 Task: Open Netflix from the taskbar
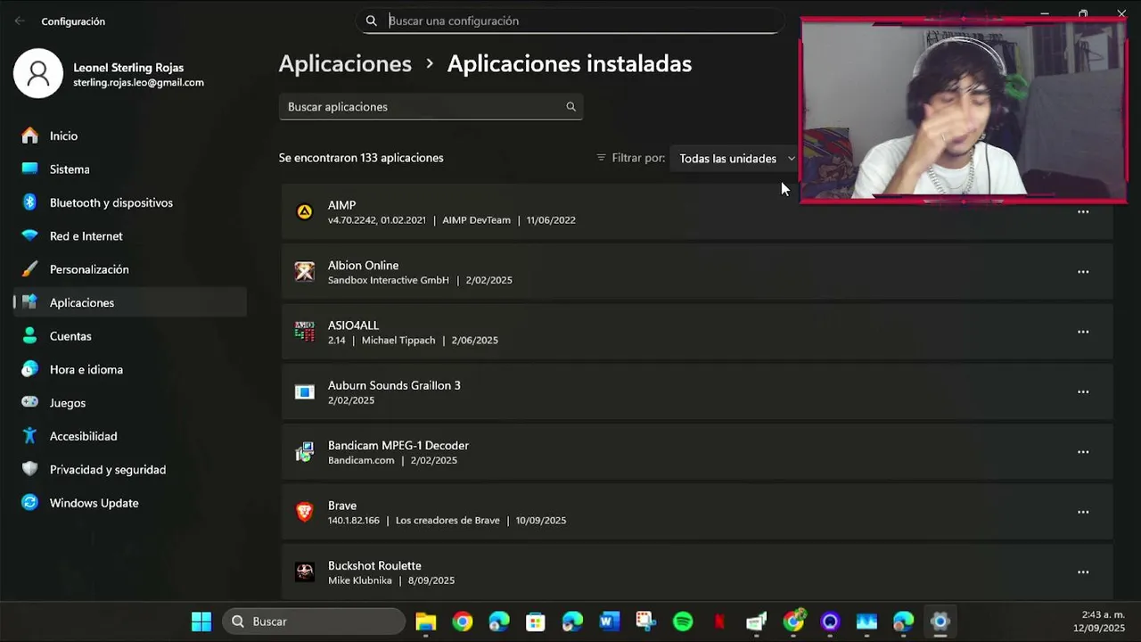tap(719, 621)
